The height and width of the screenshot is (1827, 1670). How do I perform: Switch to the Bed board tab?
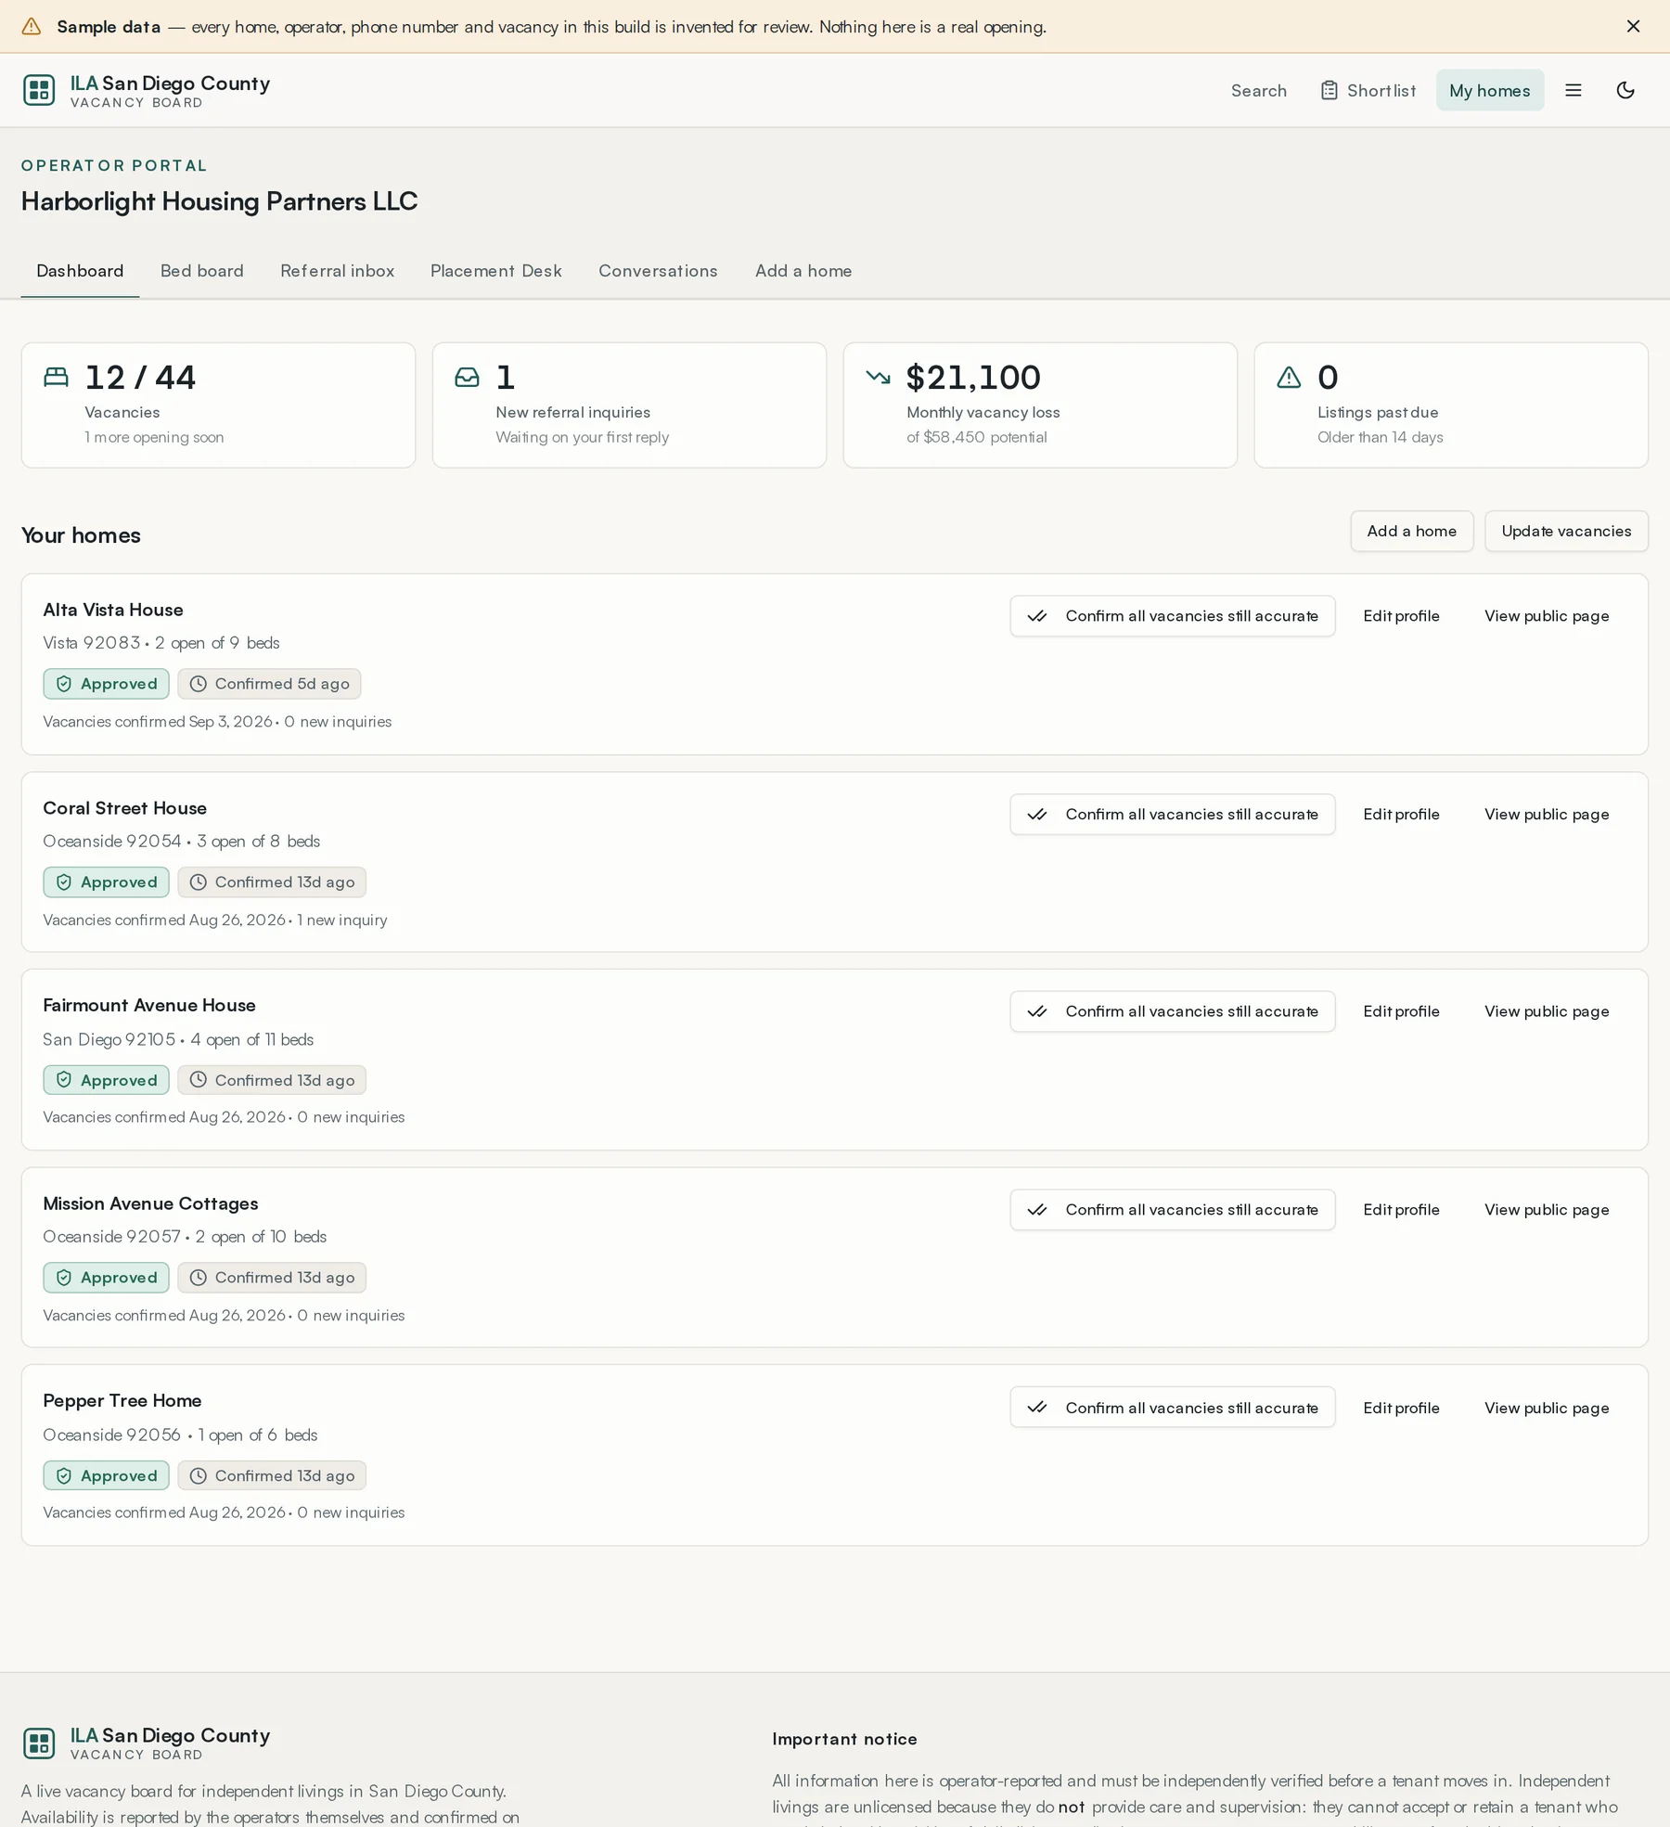(x=202, y=271)
